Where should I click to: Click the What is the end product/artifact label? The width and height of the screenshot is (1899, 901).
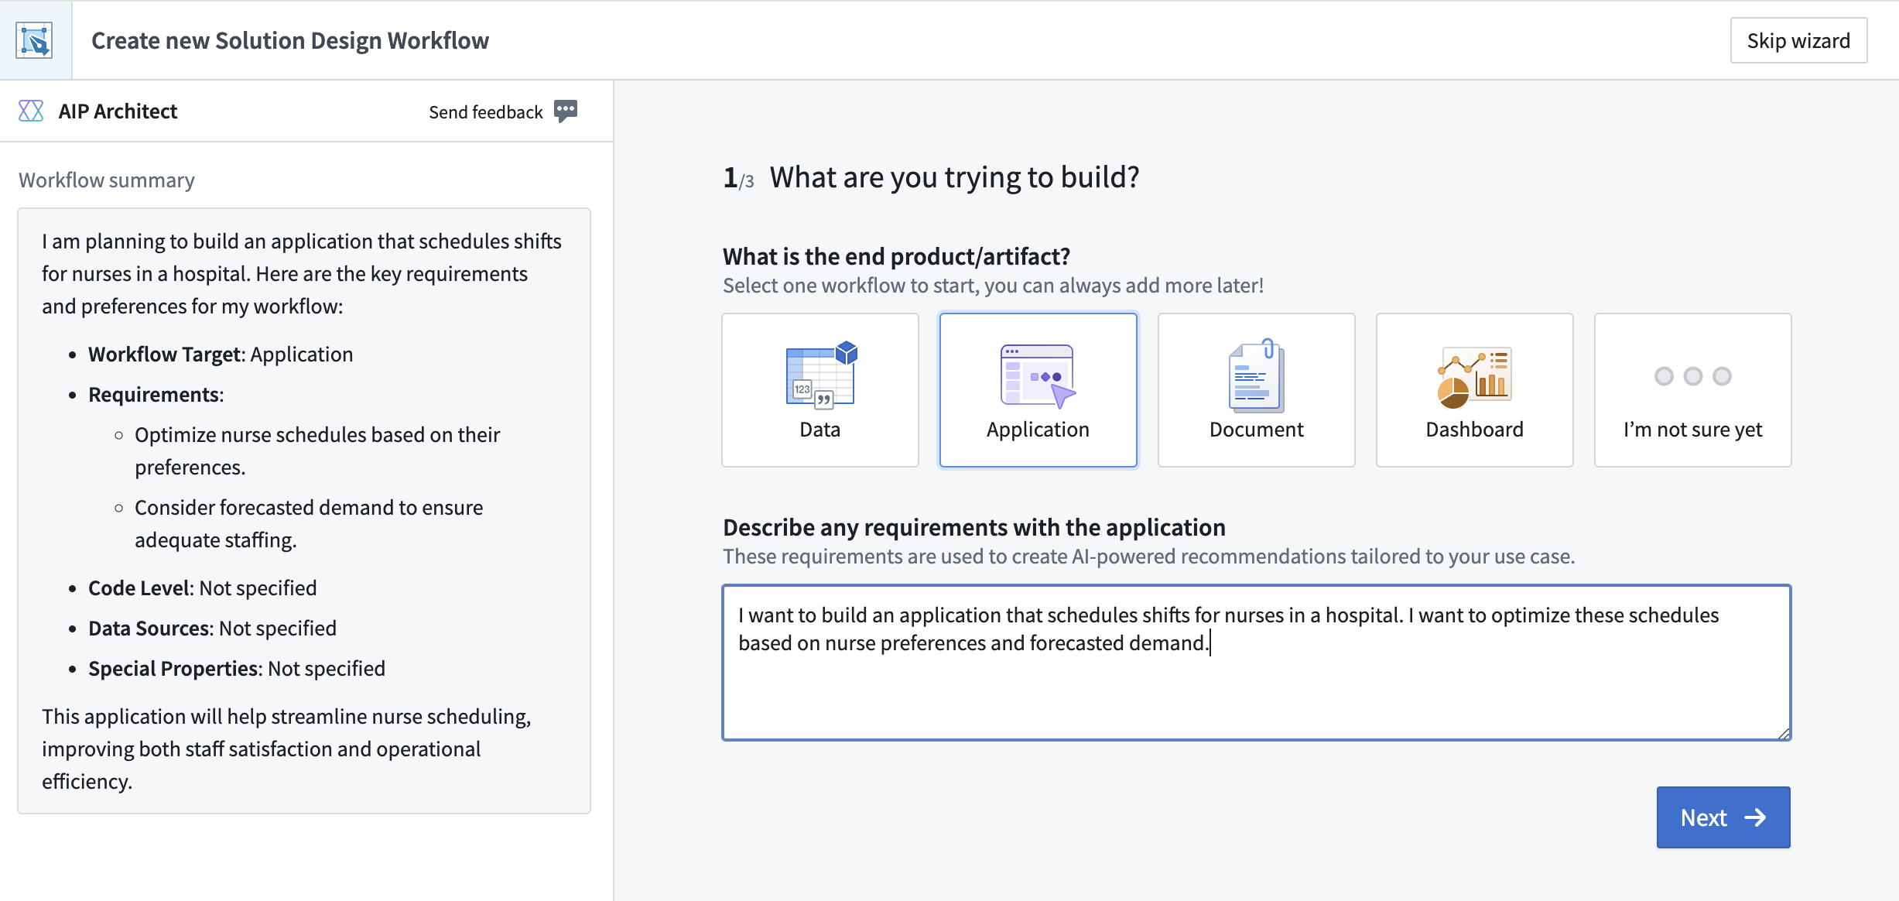pos(896,256)
